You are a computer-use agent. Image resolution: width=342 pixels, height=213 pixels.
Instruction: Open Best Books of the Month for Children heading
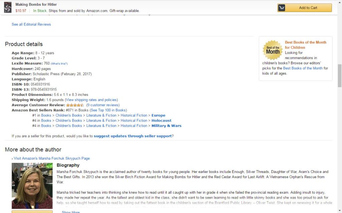click(x=305, y=45)
